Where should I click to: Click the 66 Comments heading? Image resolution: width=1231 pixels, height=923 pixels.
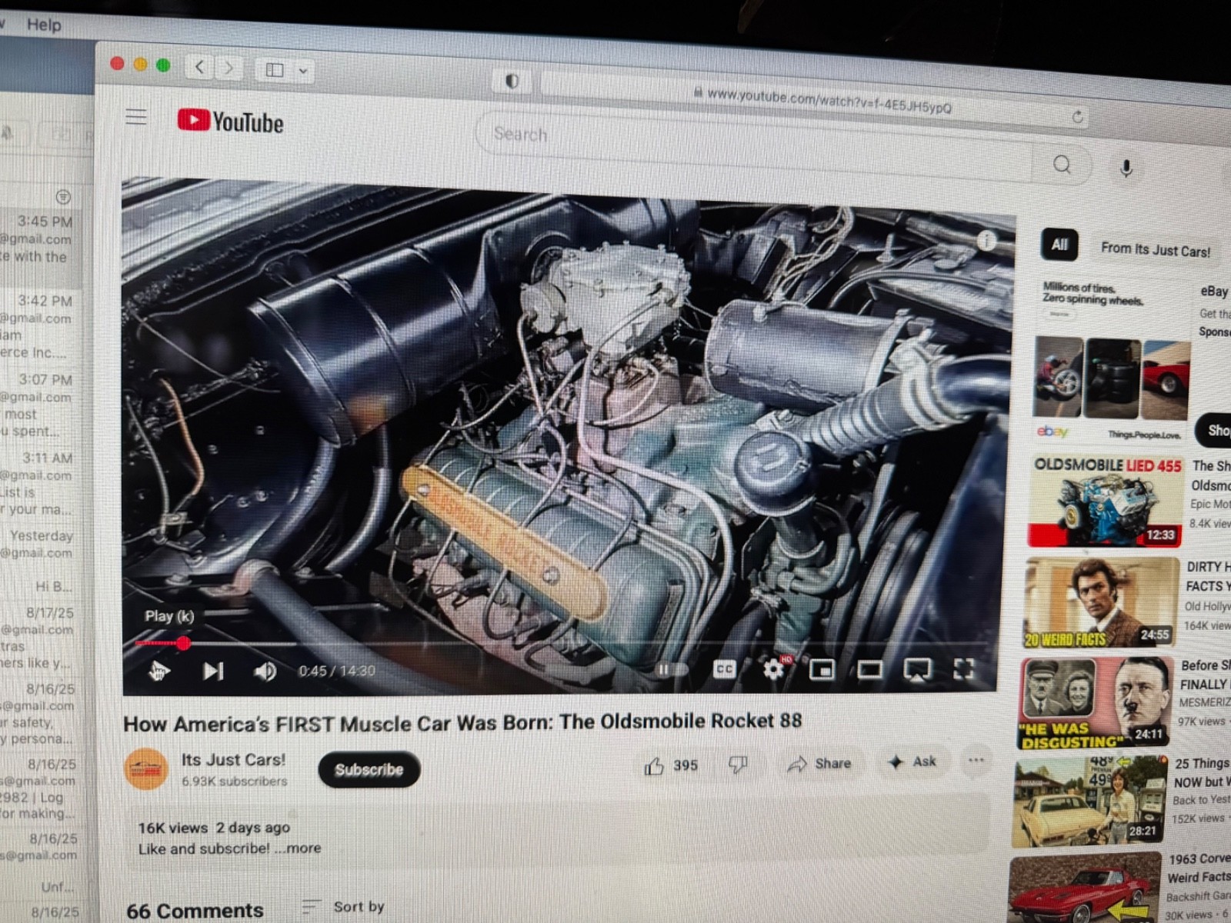coord(195,910)
